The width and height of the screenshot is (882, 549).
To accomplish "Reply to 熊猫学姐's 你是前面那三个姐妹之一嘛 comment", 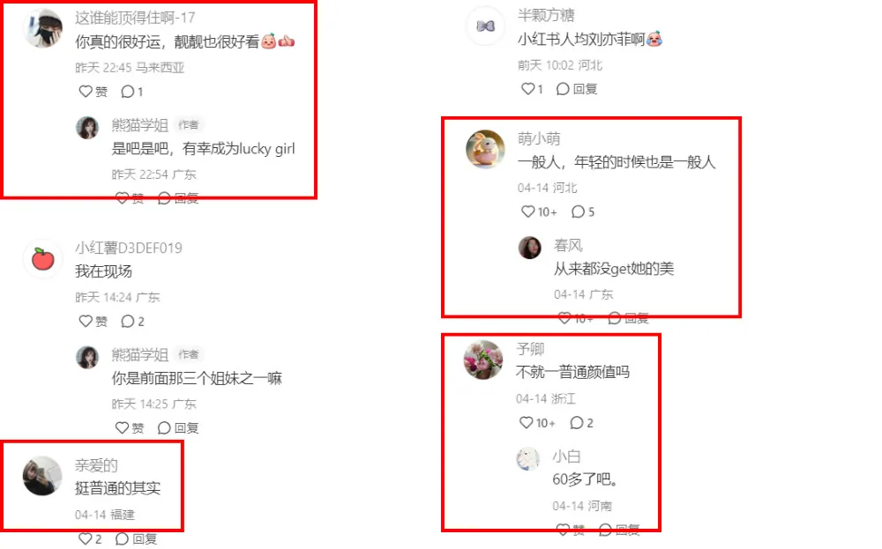I will pyautogui.click(x=178, y=428).
